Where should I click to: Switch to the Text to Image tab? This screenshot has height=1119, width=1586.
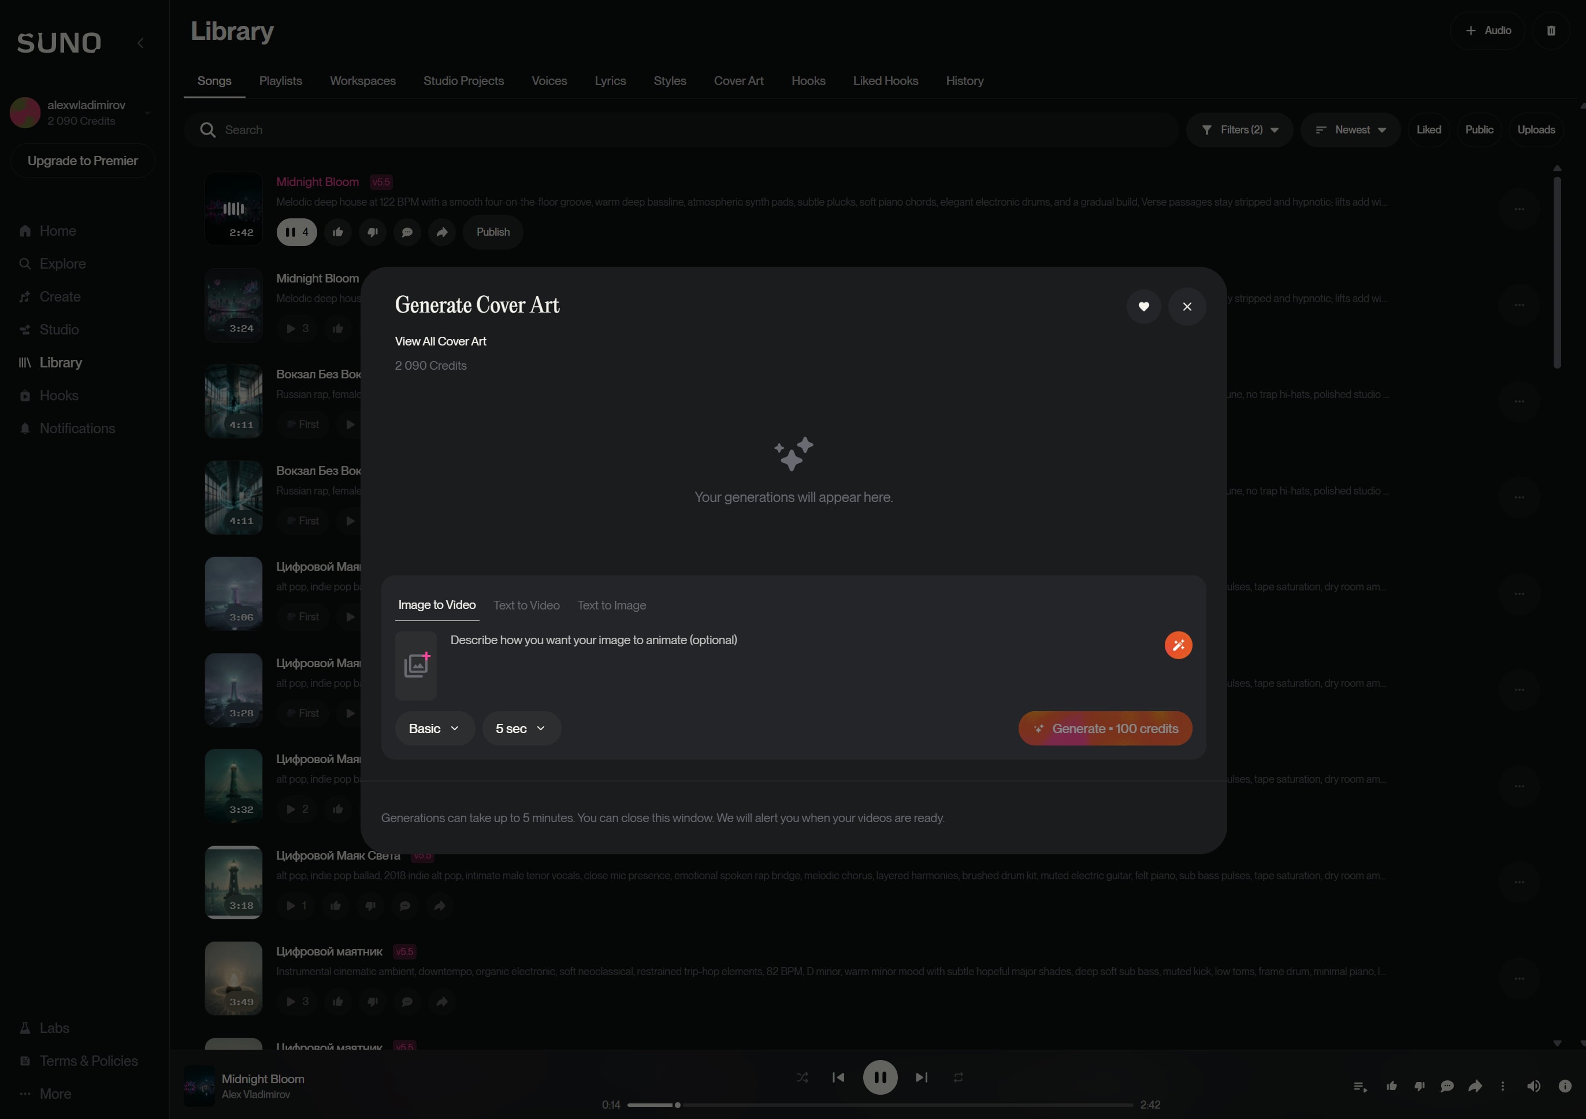tap(611, 605)
